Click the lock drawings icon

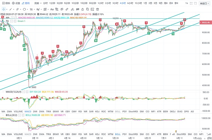point(83,9)
